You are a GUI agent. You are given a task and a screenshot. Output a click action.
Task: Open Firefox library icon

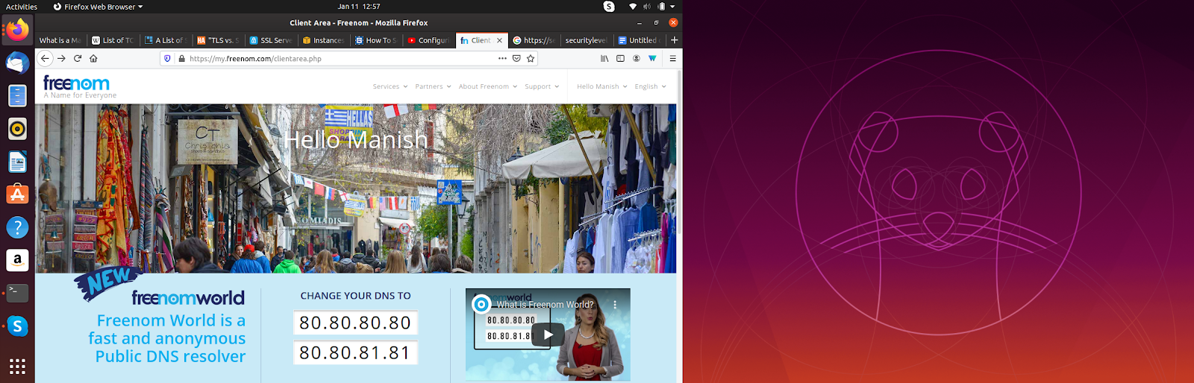pyautogui.click(x=604, y=58)
